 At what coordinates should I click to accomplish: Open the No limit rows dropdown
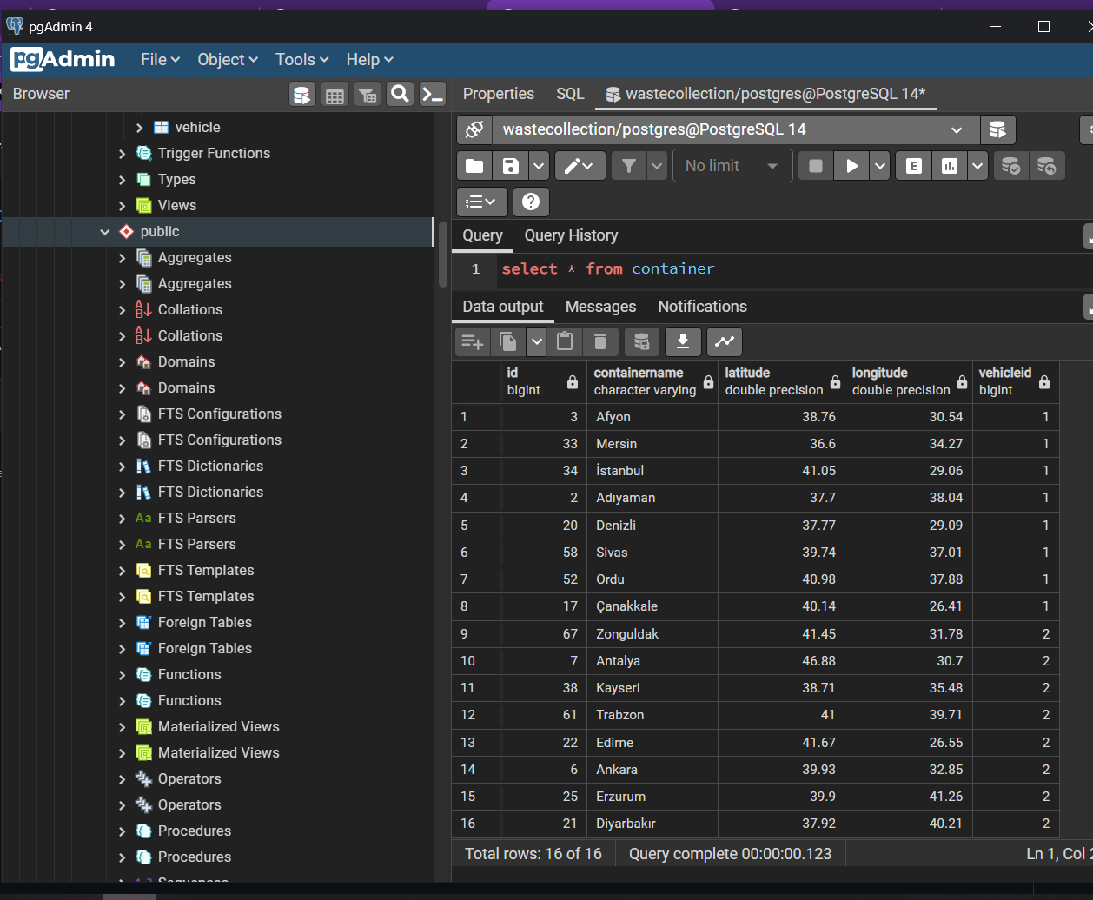click(x=732, y=166)
